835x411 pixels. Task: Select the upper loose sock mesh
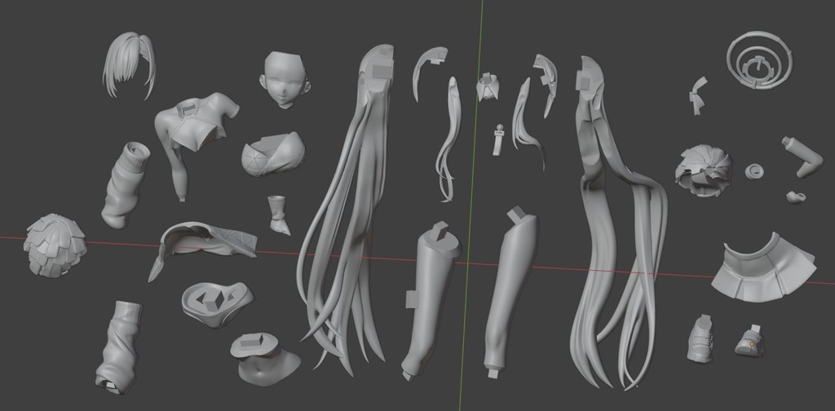(x=125, y=184)
